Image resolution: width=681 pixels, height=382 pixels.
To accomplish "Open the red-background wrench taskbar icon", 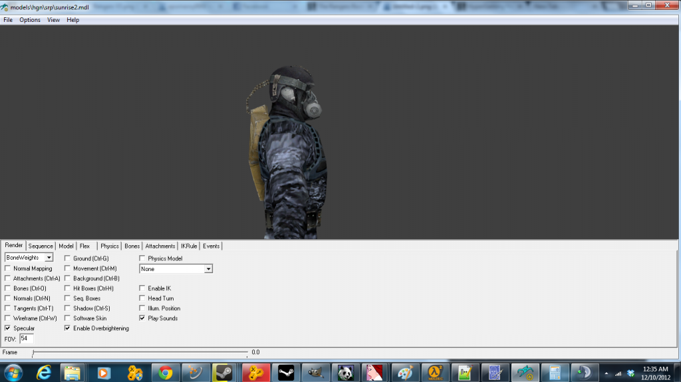I will click(255, 373).
